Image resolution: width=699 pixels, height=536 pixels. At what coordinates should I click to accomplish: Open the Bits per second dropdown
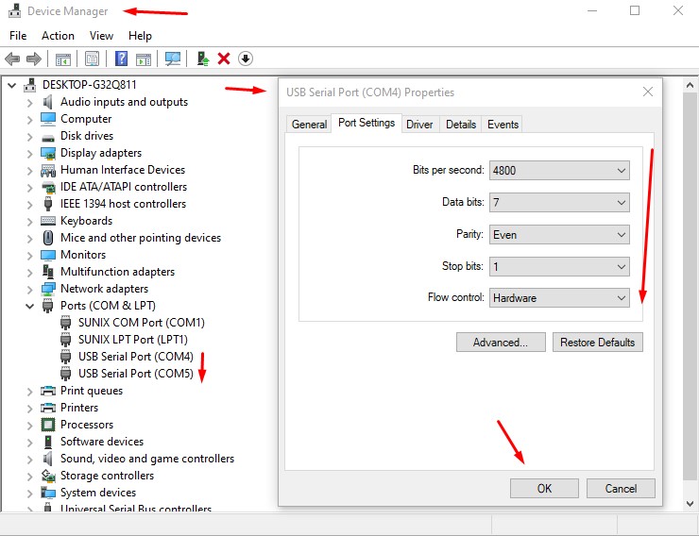point(559,171)
